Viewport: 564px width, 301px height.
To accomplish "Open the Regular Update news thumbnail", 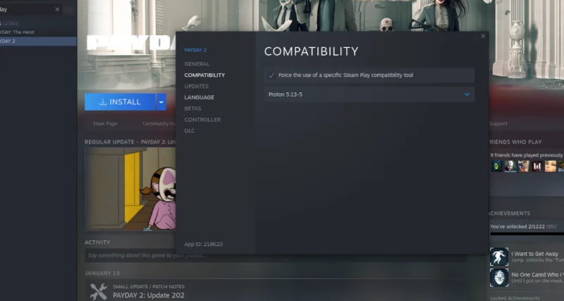I will (130, 189).
